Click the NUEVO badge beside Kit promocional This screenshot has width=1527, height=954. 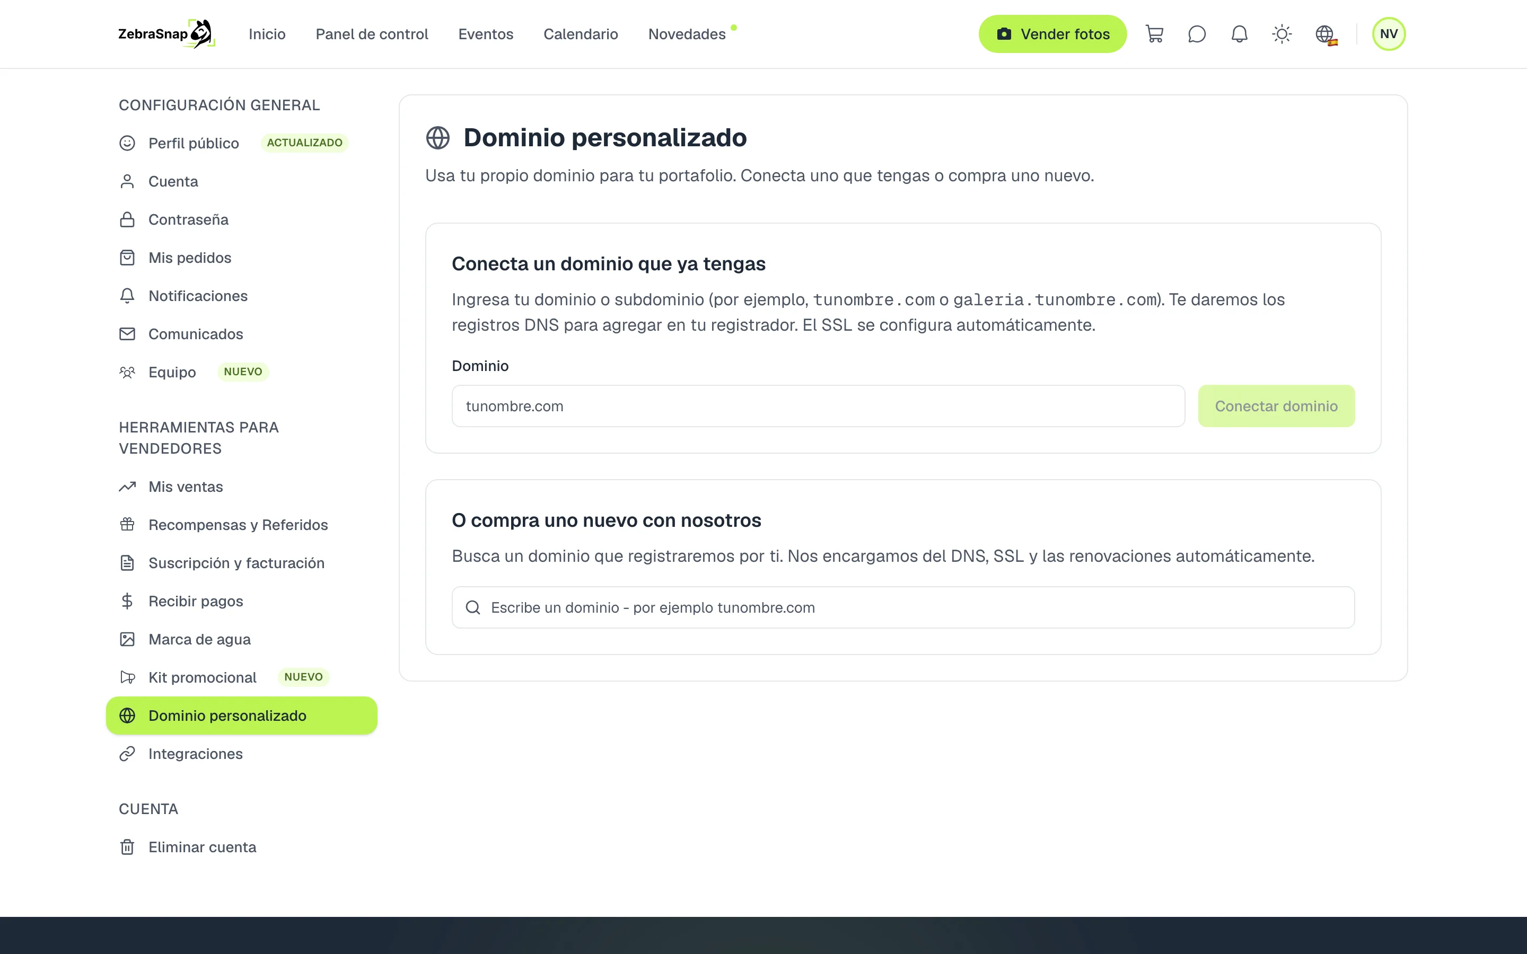click(303, 677)
